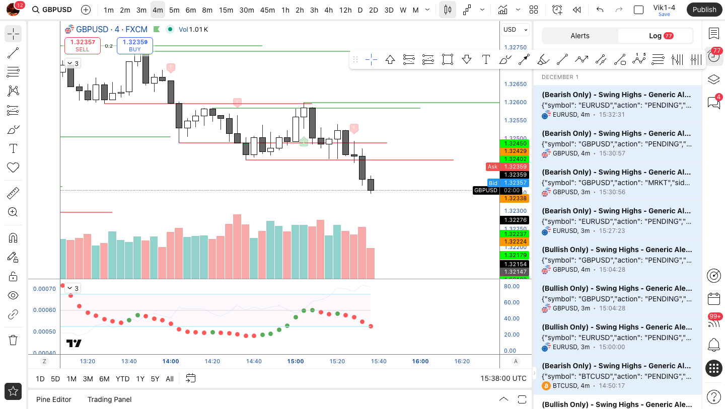The height and width of the screenshot is (409, 725).
Task: Select the trend line tool in the left toolbar
Action: coord(13,53)
